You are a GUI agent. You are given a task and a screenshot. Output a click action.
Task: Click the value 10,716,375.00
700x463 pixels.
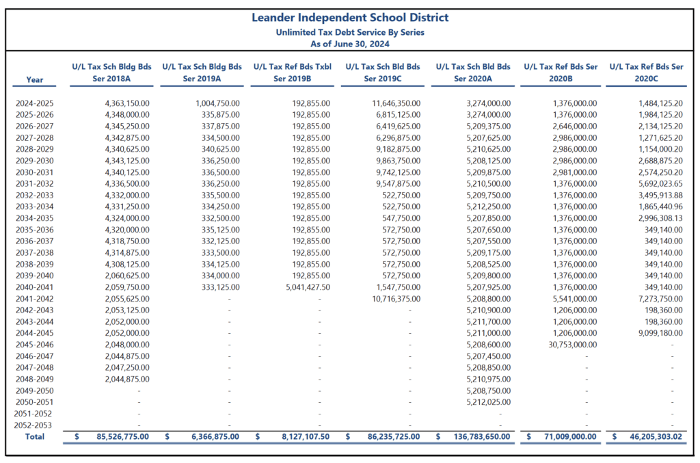click(x=396, y=299)
